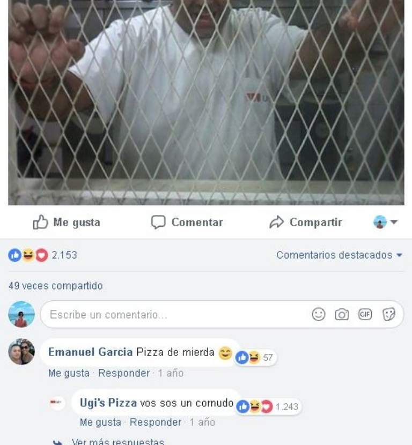Click Responder under Ugi's Pizza reply
The image size is (412, 445).
click(x=156, y=422)
